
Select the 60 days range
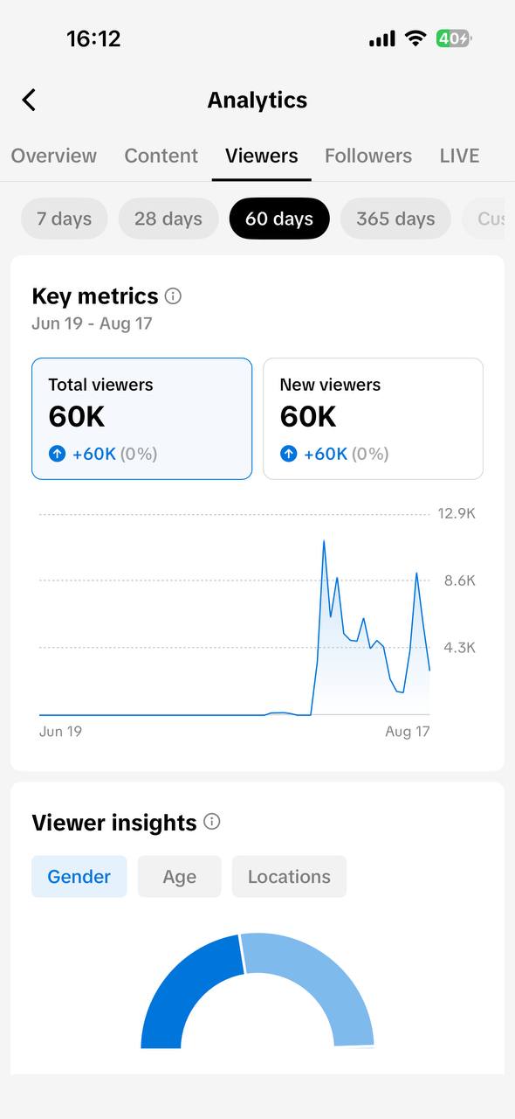[279, 219]
